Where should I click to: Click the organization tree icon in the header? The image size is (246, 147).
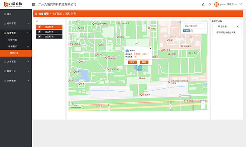tap(203, 5)
